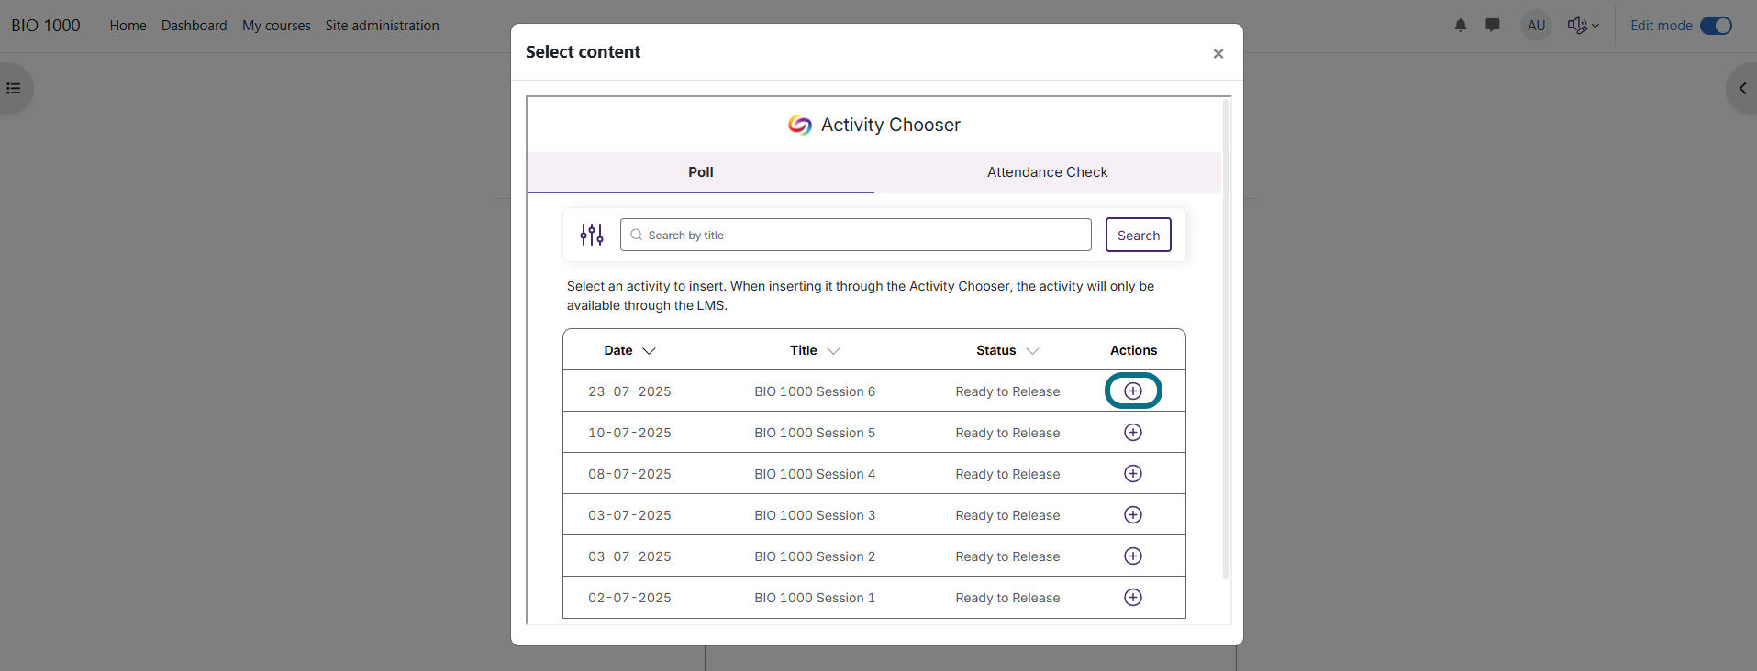Image resolution: width=1757 pixels, height=671 pixels.
Task: Open My courses in navigation
Action: pos(276,26)
